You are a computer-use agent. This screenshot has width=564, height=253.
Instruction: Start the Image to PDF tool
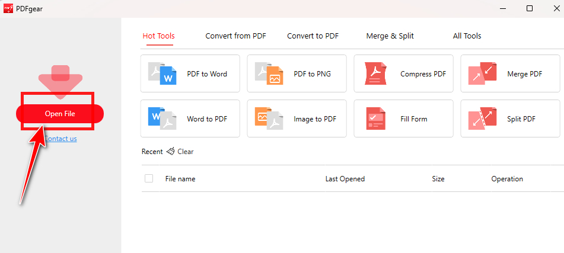coord(297,119)
